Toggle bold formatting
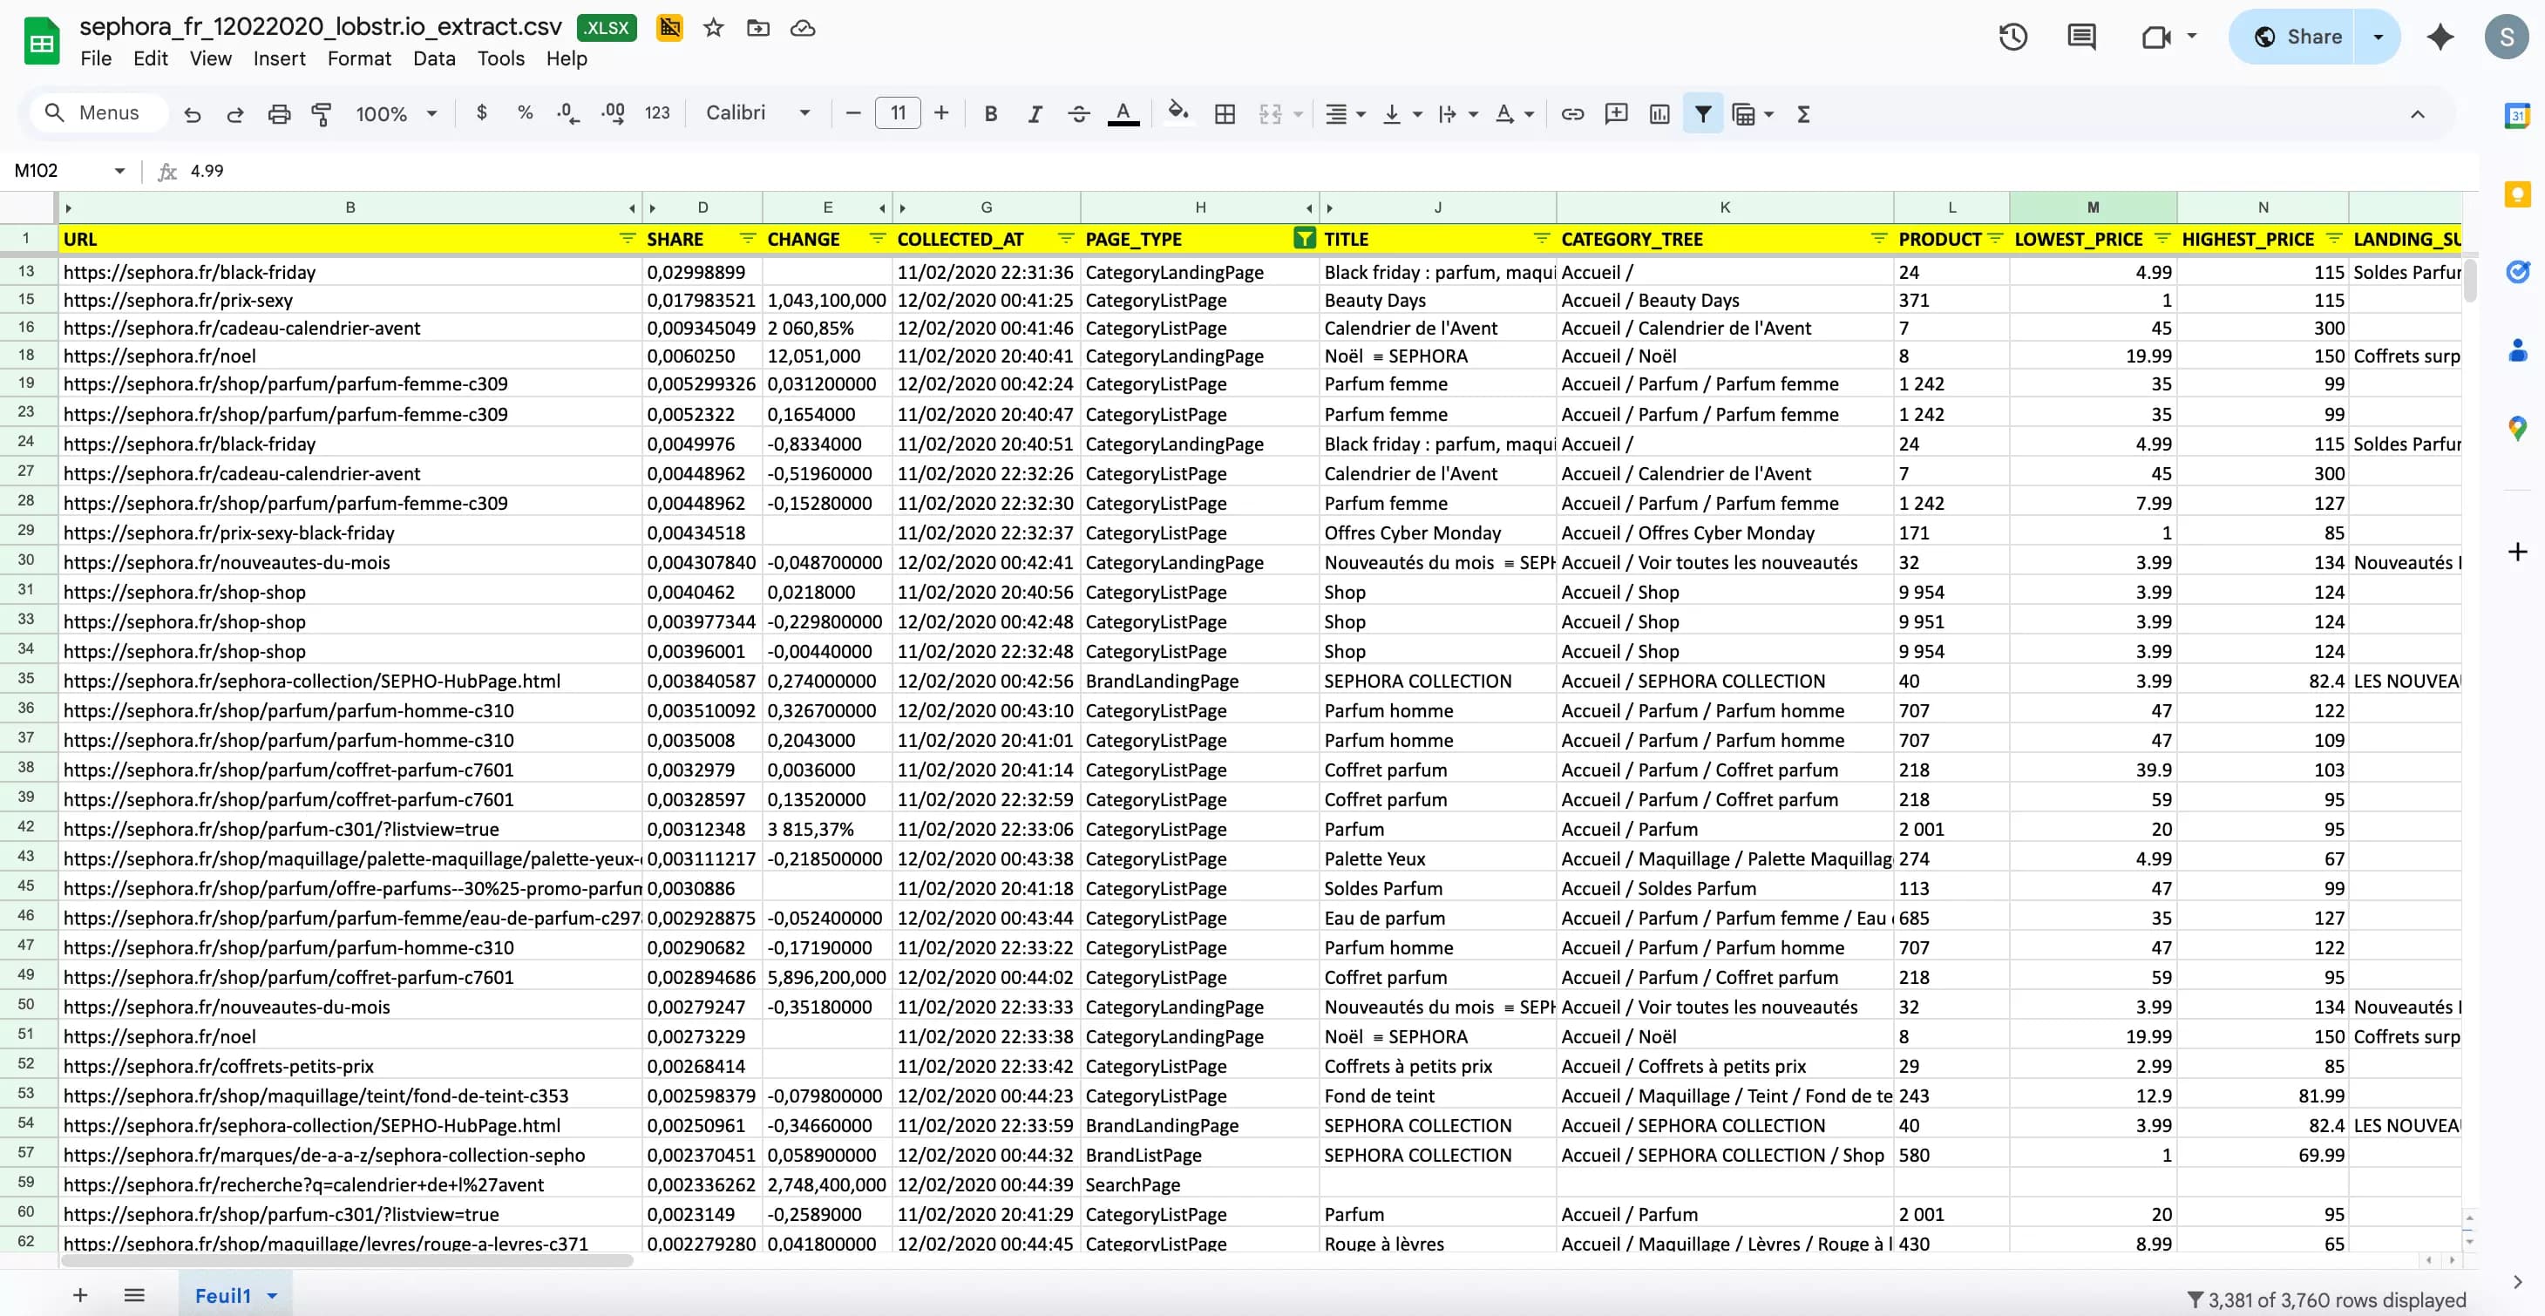Screen dimensions: 2545x1316 click(991, 112)
